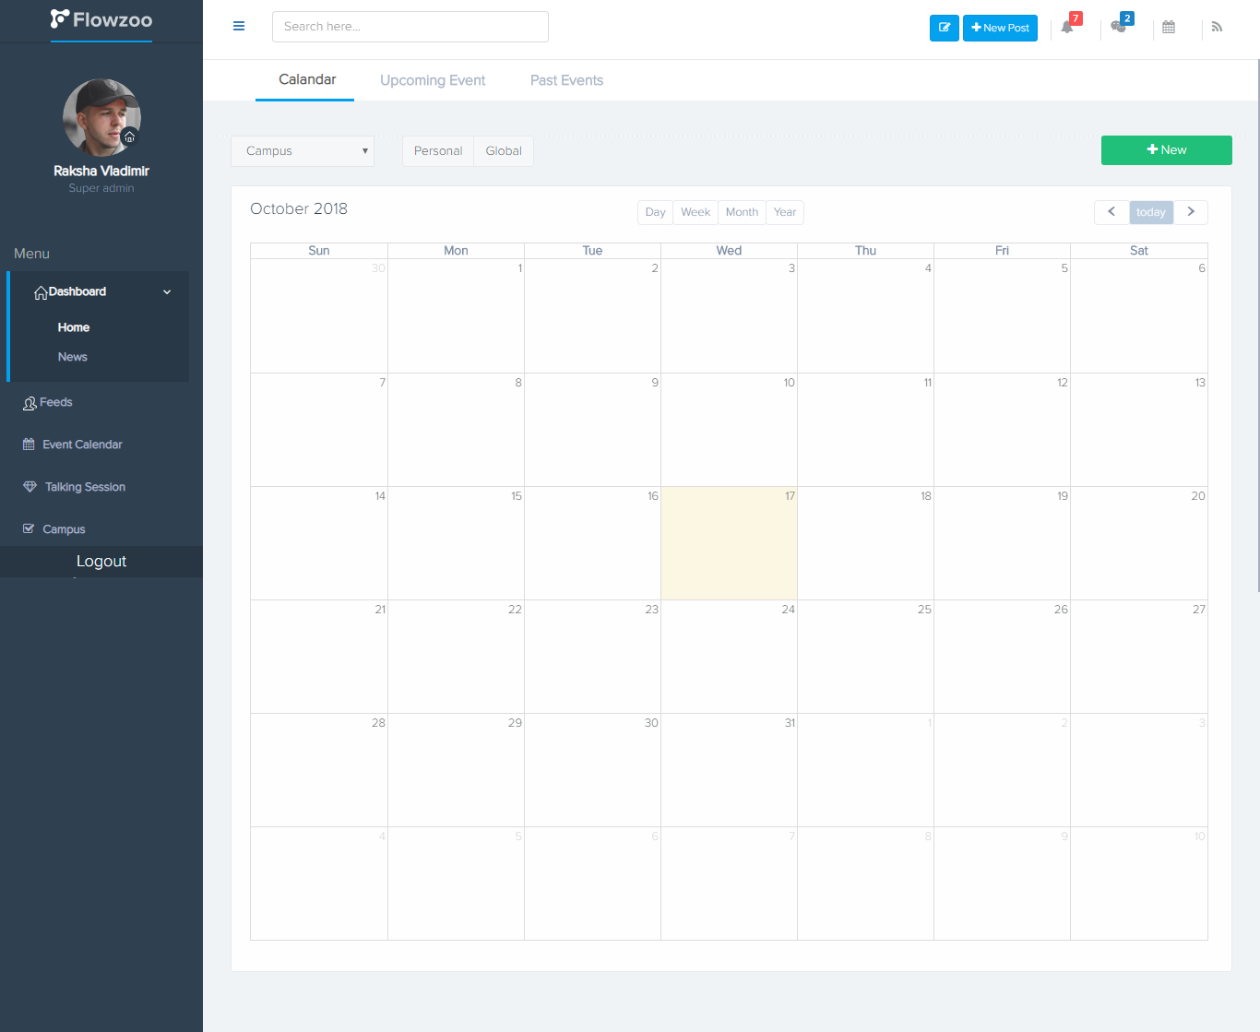Open the Past Events tab
The width and height of the screenshot is (1260, 1032).
tap(566, 80)
